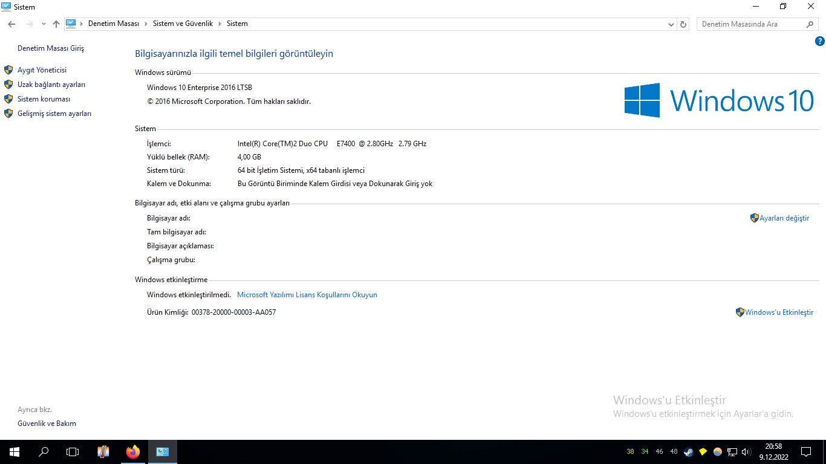Click the product ID 00378-20000-00003-AA057
Screen dimensions: 826x464
pyautogui.click(x=234, y=312)
